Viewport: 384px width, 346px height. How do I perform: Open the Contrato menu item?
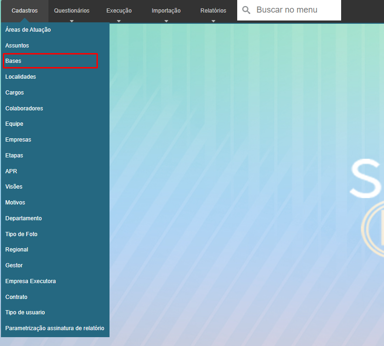coord(16,297)
